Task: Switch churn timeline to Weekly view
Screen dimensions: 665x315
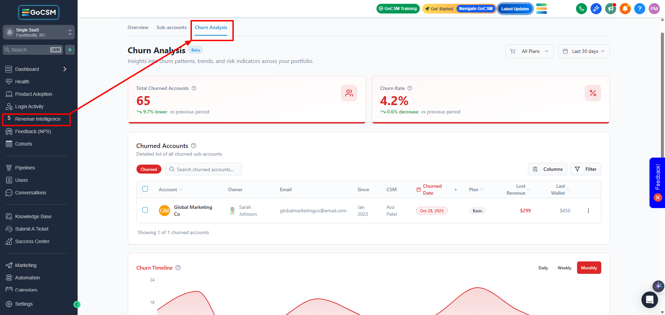Action: pos(564,268)
